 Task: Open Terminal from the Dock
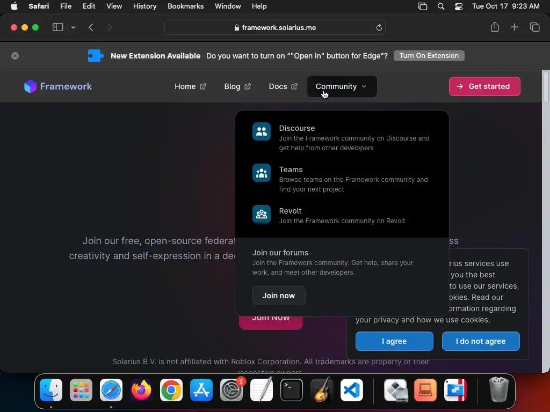pyautogui.click(x=292, y=390)
